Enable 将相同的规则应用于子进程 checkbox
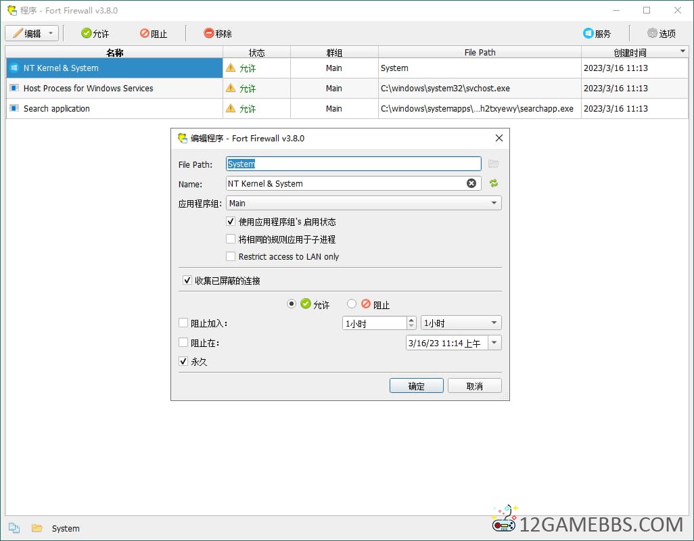 pyautogui.click(x=231, y=239)
